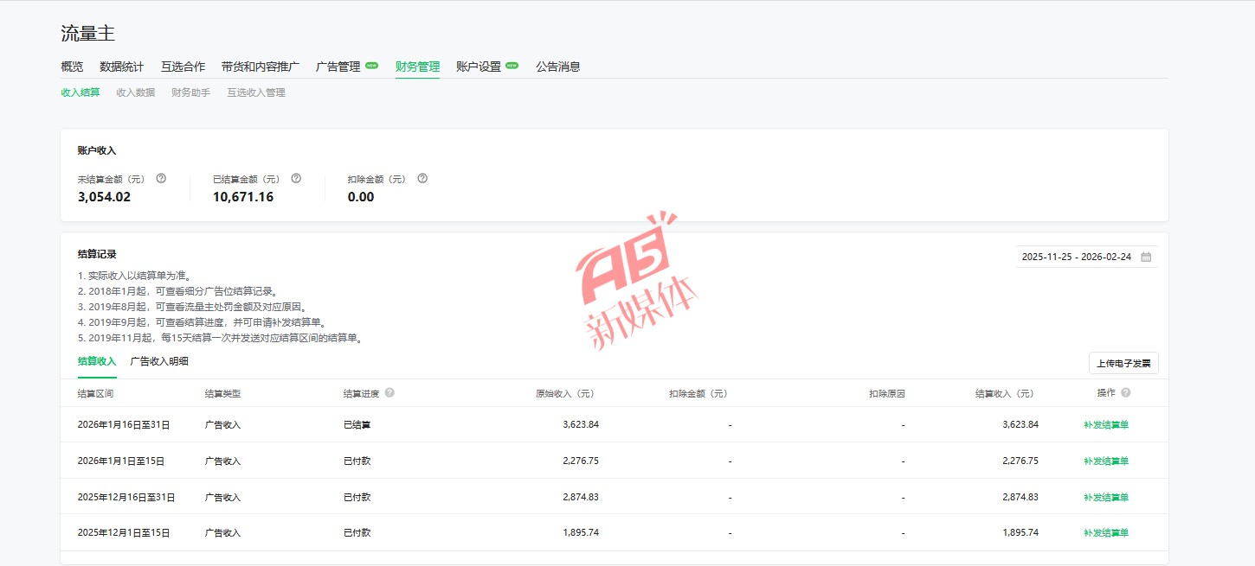Screen dimensions: 1255x566
Task: Click calendar icon in date range picker
Action: pyautogui.click(x=1146, y=257)
